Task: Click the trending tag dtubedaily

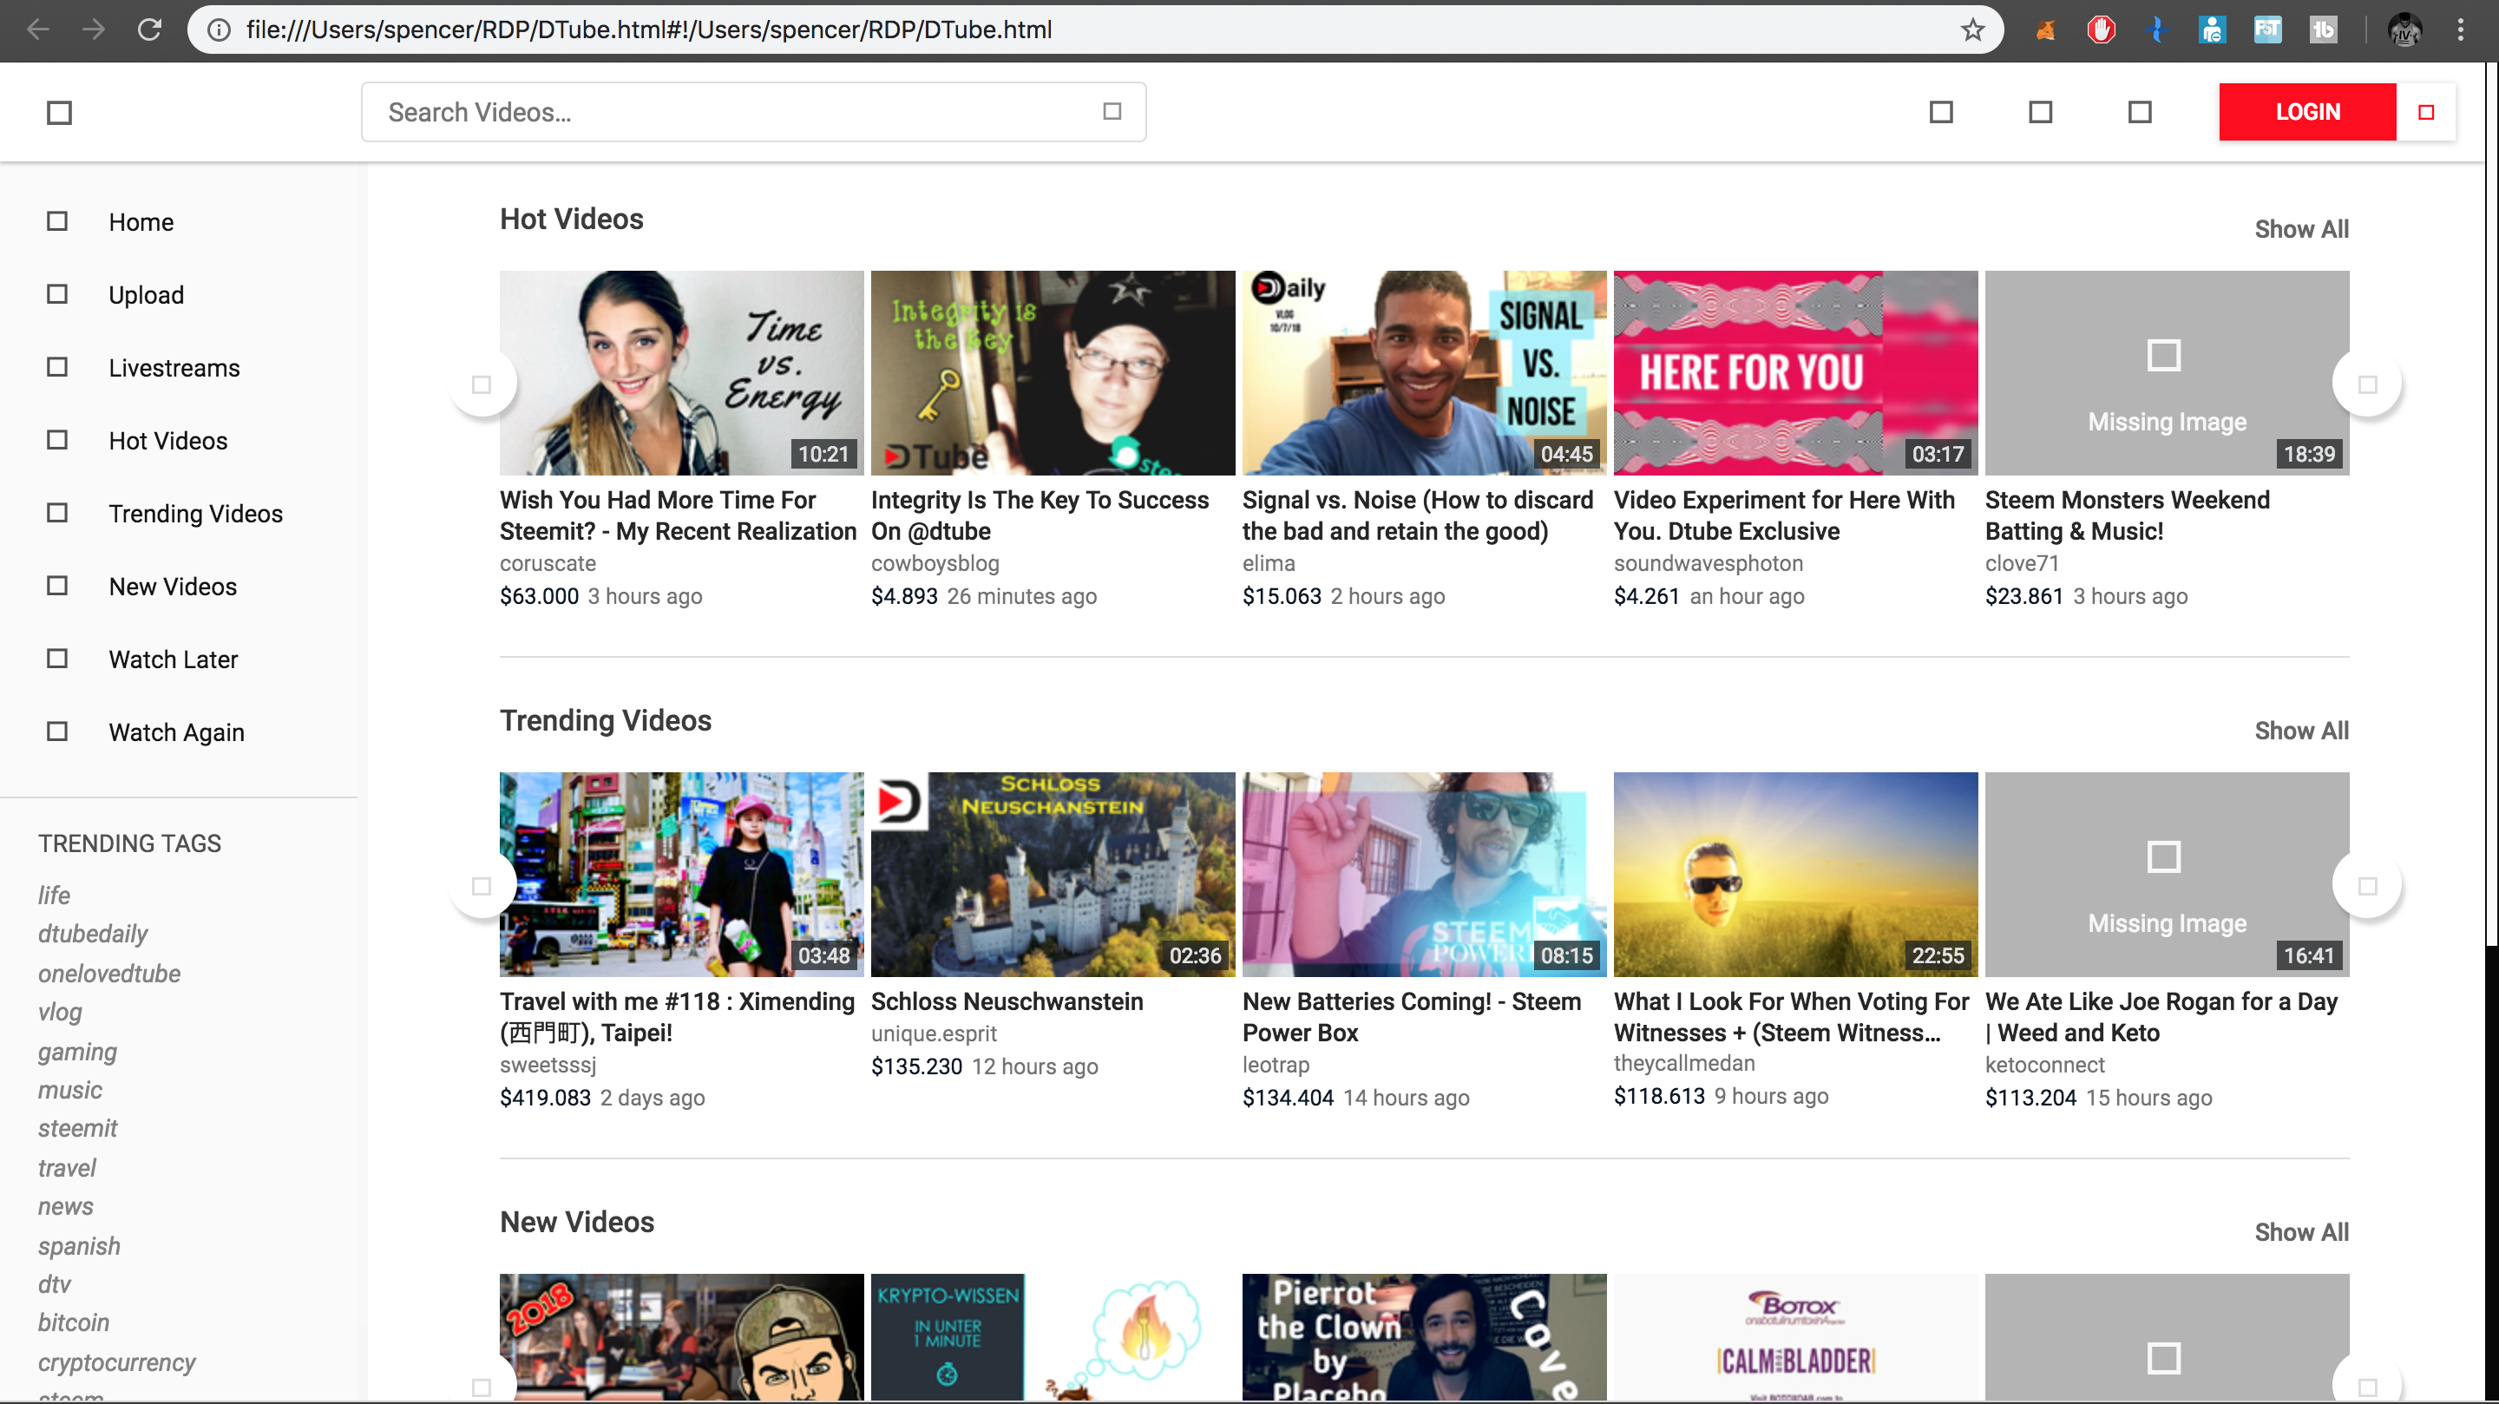Action: coord(92,935)
